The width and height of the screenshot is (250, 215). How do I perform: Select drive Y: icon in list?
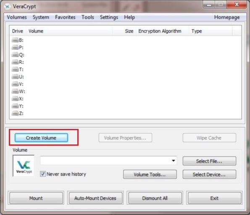point(15,106)
